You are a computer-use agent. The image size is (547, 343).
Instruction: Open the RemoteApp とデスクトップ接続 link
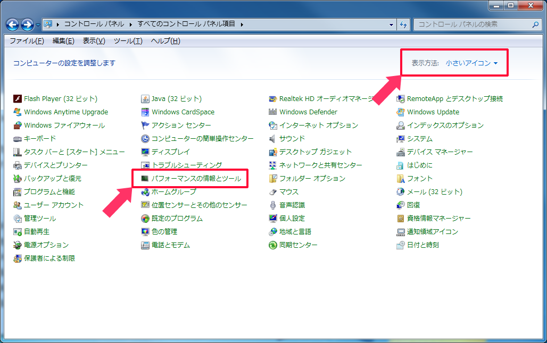pyautogui.click(x=455, y=99)
